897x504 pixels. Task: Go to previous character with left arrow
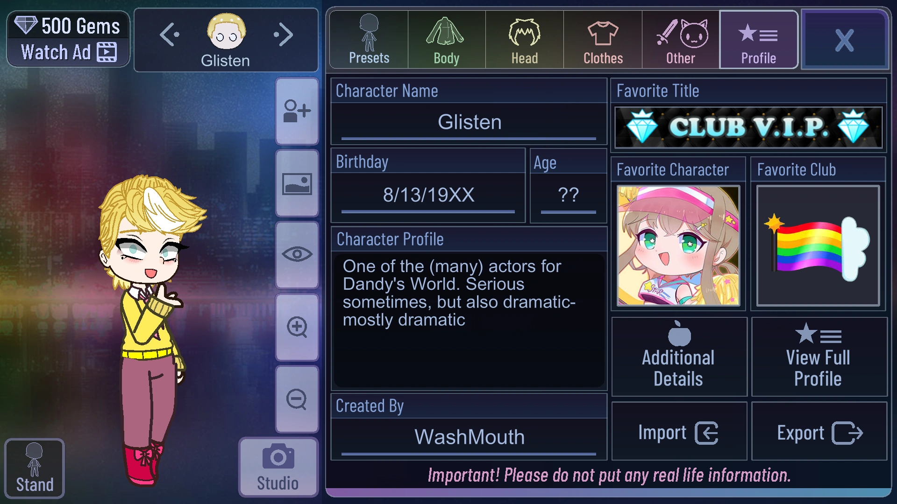pos(169,35)
